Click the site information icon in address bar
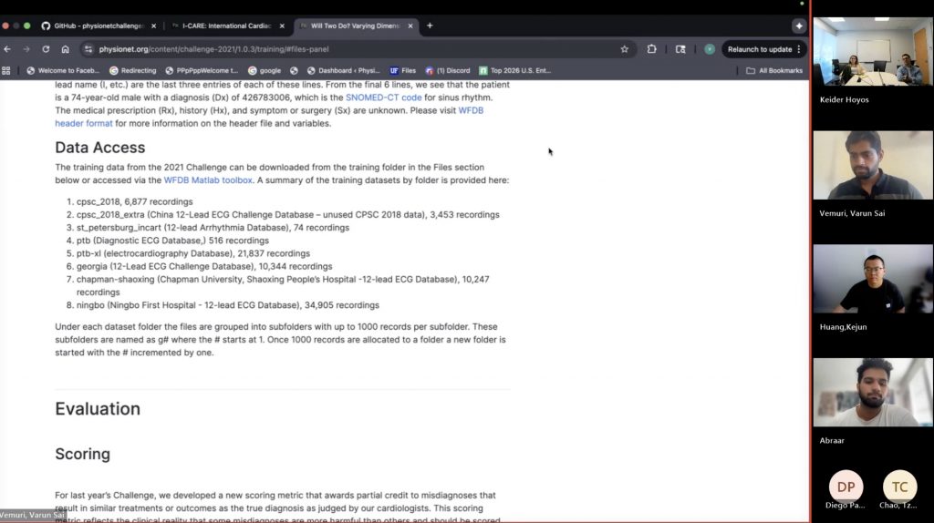Viewport: 934px width, 523px height. click(x=88, y=49)
